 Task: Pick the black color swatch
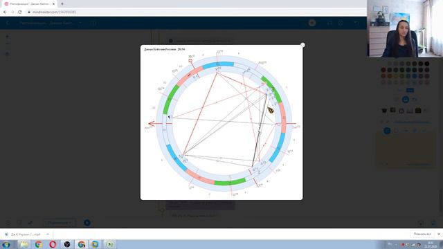pos(427,64)
